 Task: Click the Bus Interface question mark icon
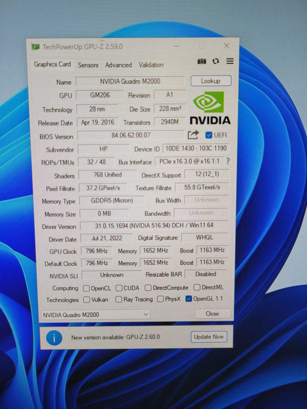[228, 161]
